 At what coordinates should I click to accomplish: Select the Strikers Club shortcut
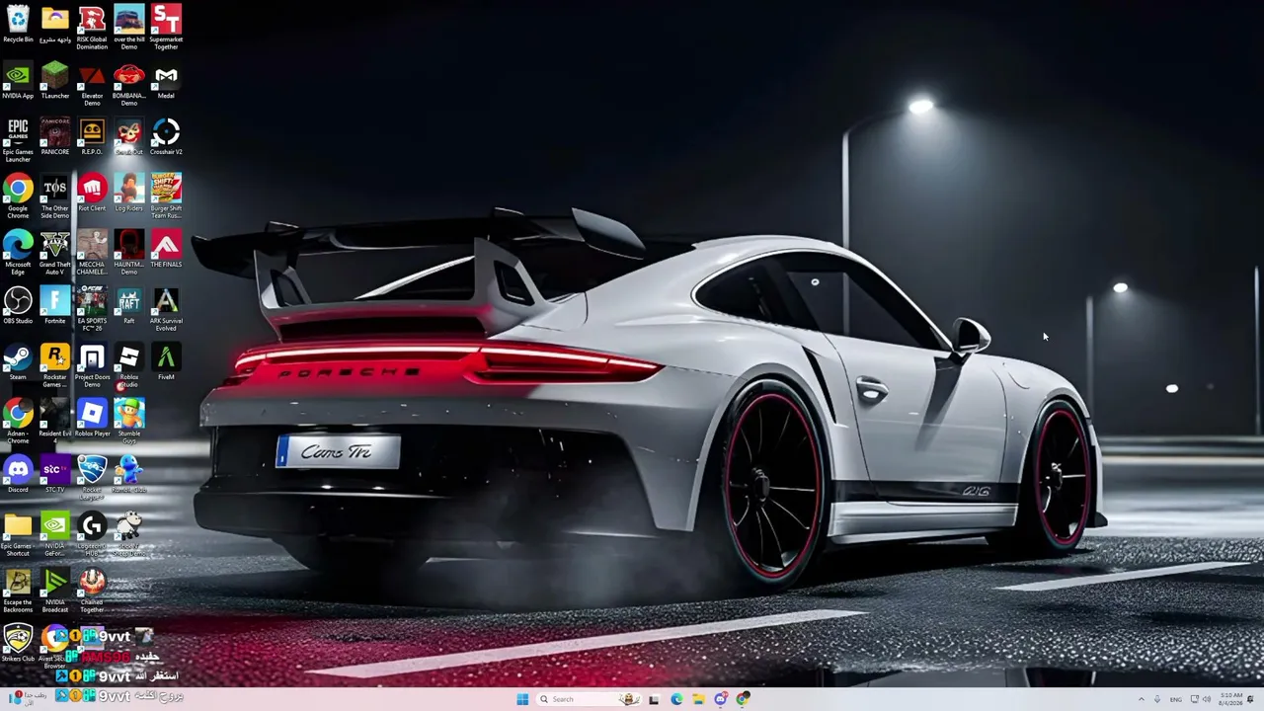click(18, 644)
